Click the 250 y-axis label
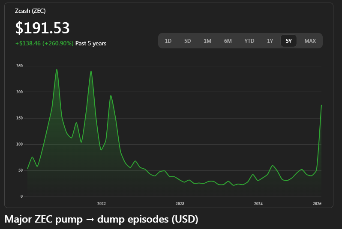This screenshot has height=229, width=342. (19, 66)
